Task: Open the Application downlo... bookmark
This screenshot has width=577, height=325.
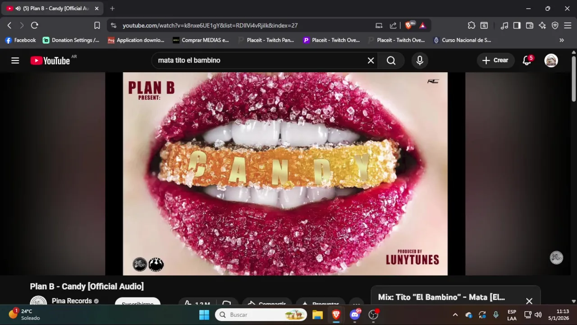Action: pyautogui.click(x=136, y=40)
